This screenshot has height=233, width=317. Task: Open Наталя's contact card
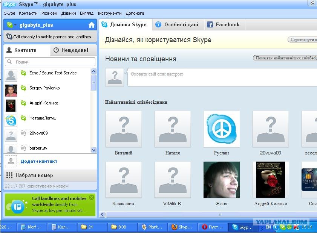coord(173,129)
